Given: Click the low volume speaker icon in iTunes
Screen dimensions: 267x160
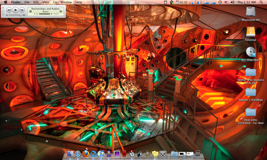Looking at the screenshot, I should click(x=7, y=15).
